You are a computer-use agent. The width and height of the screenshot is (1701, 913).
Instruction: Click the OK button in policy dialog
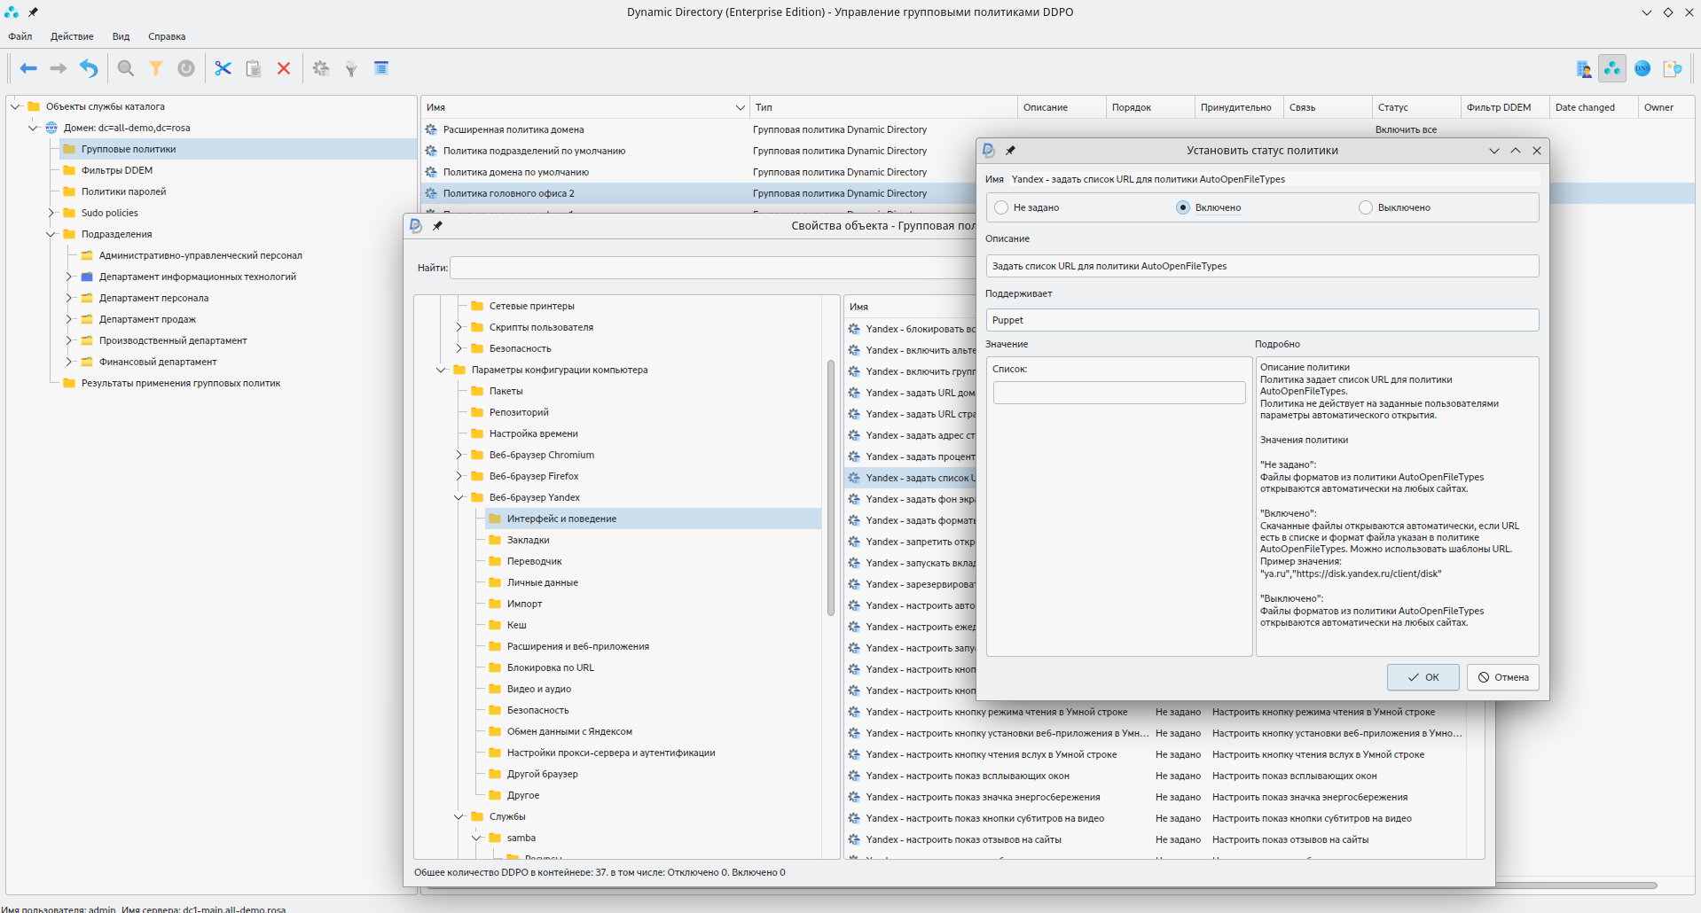point(1423,677)
